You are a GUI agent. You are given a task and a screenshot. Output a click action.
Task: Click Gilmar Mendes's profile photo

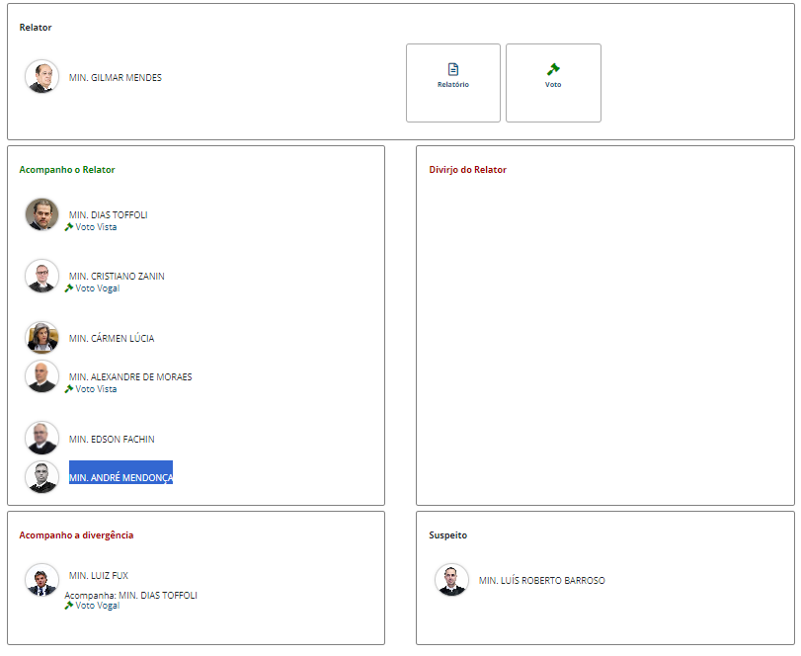click(x=41, y=77)
